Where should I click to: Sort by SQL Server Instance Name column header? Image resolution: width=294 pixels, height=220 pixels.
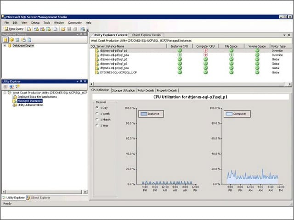click(x=128, y=46)
